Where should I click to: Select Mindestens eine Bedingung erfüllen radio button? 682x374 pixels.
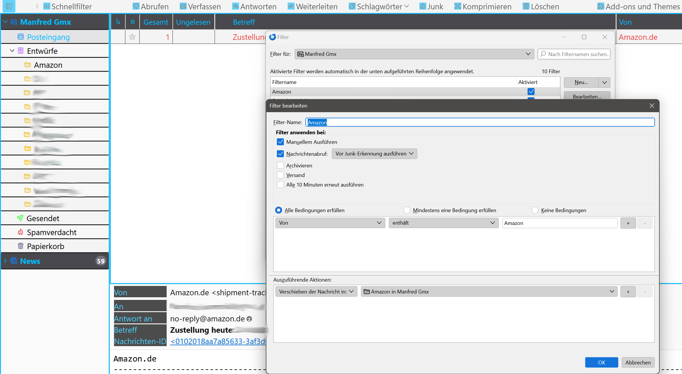tap(407, 210)
